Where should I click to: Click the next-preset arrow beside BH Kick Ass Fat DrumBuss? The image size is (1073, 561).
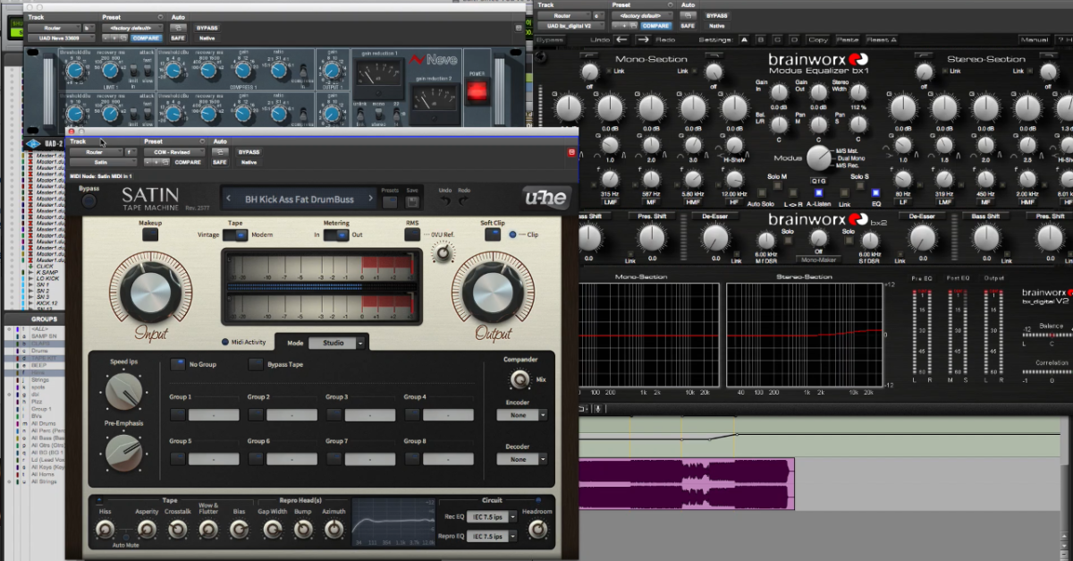[x=372, y=199]
